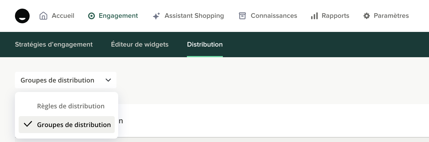Open the Paramètres text link
The height and width of the screenshot is (142, 429).
click(x=391, y=16)
